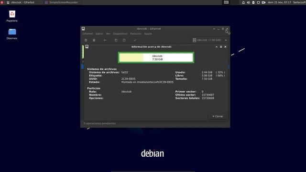
Task: Click the yellow used portion of the partition bar
Action: pyautogui.click(x=131, y=57)
